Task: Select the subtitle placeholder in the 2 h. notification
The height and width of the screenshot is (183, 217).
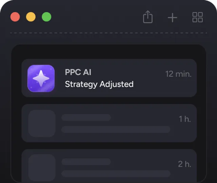Action: click(116, 174)
